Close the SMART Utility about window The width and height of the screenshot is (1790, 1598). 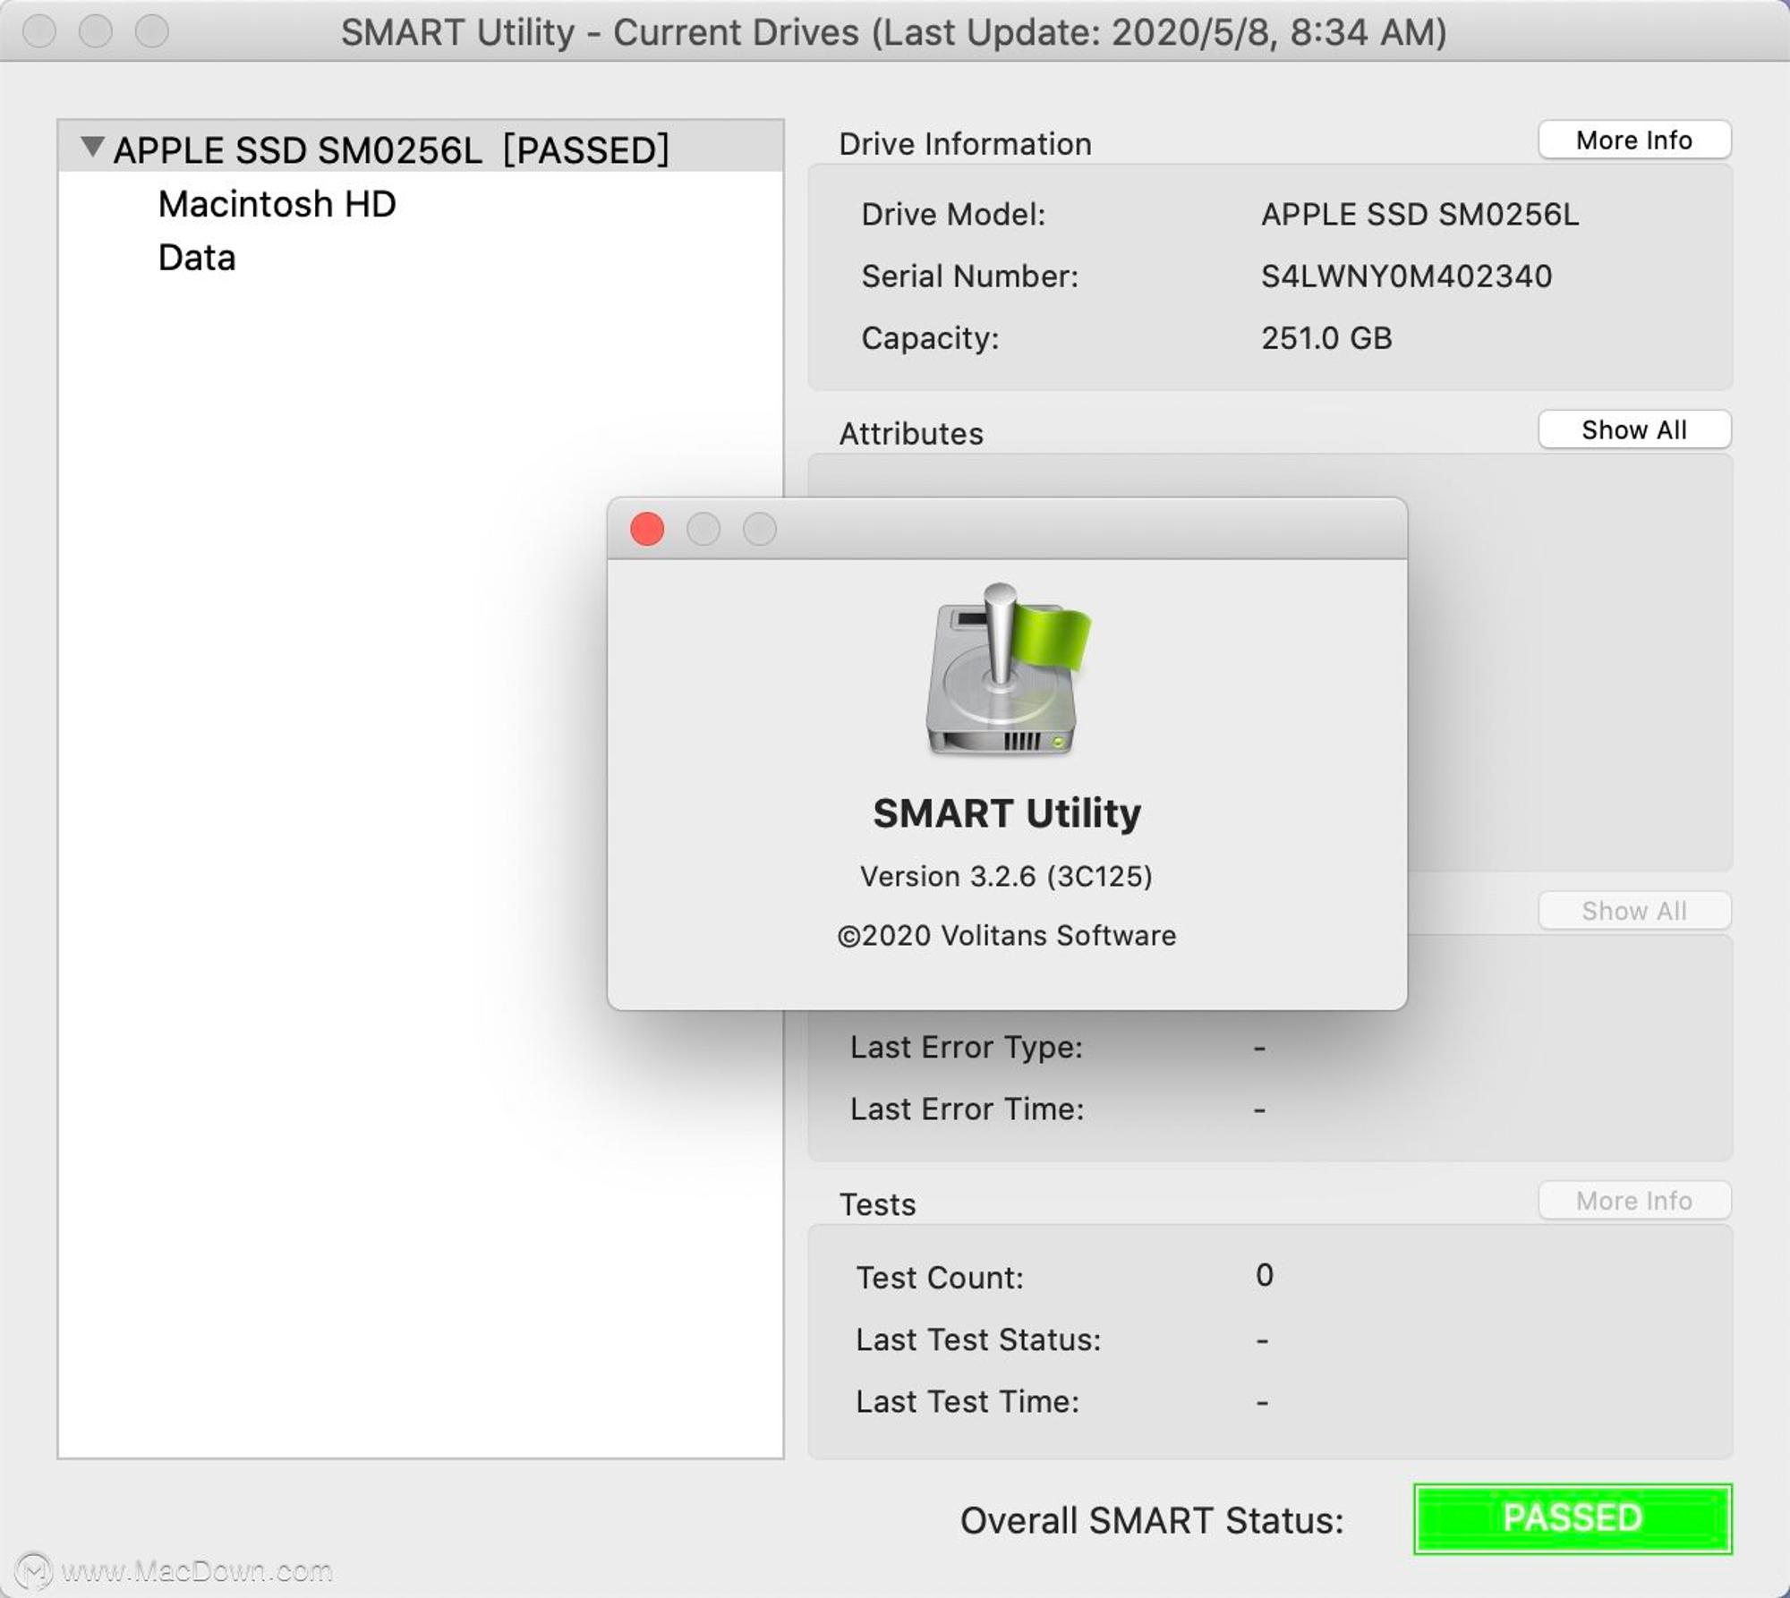647,529
